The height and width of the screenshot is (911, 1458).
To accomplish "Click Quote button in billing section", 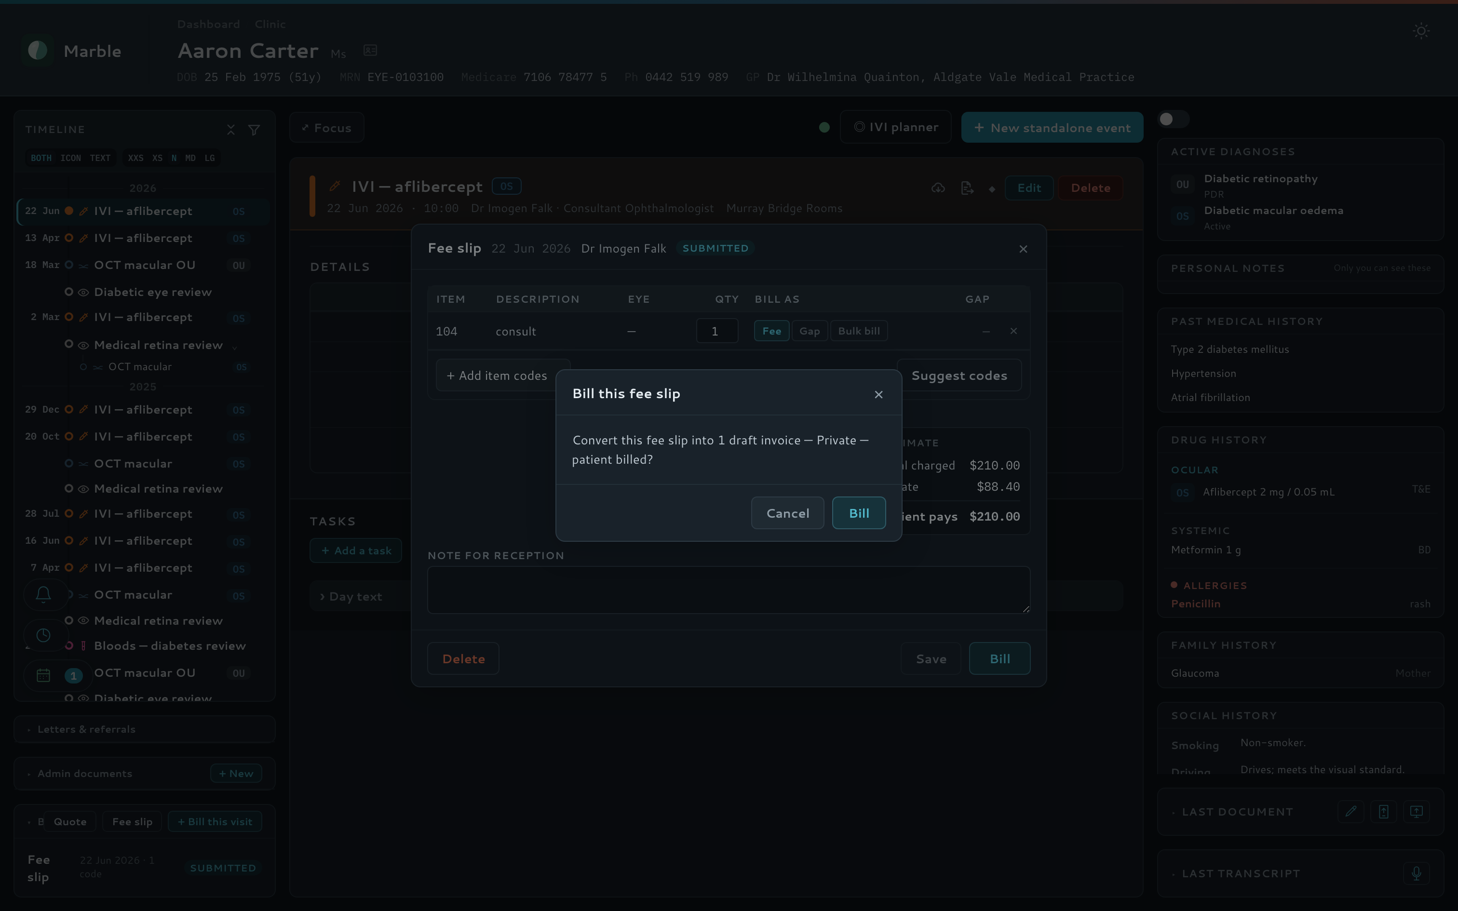I will point(70,822).
